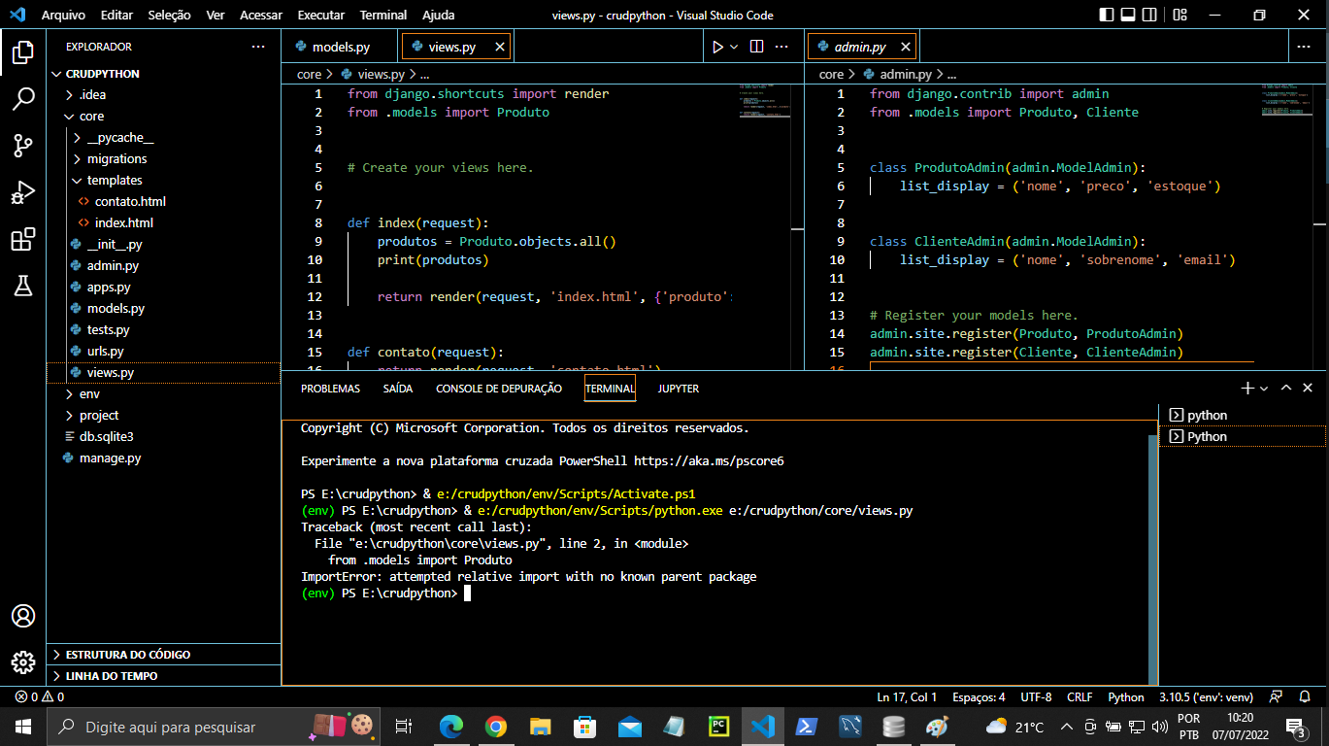Expand the migrations folder

coord(116,159)
